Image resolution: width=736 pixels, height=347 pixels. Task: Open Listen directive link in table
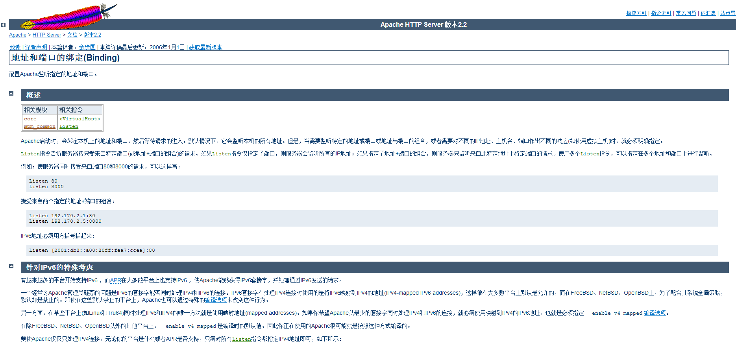coord(69,126)
